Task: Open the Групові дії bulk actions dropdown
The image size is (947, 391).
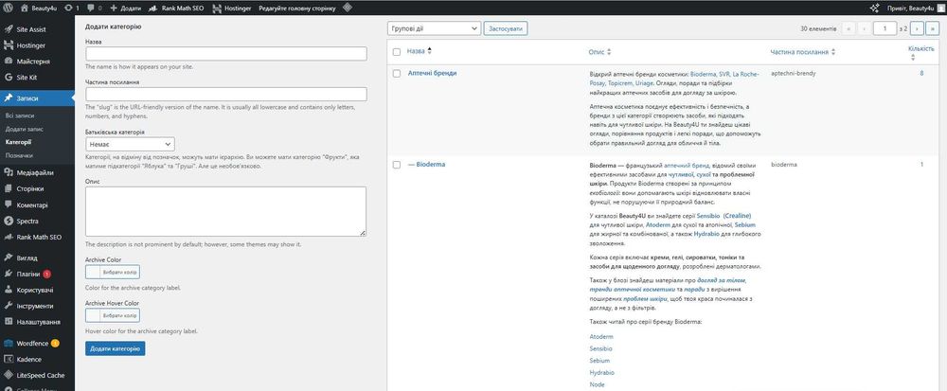Action: (x=435, y=28)
